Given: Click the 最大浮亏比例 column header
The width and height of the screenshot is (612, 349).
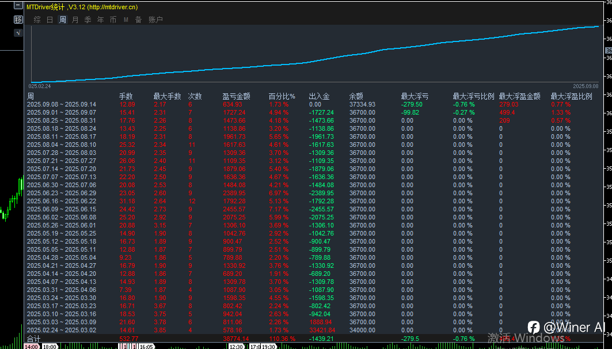Looking at the screenshot, I should click(x=473, y=96).
